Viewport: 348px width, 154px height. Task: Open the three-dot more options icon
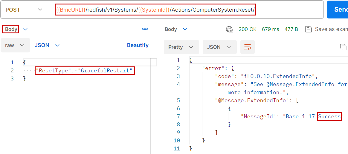click(145, 29)
